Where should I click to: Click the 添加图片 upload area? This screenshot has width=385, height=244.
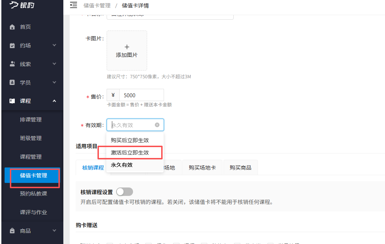127,50
